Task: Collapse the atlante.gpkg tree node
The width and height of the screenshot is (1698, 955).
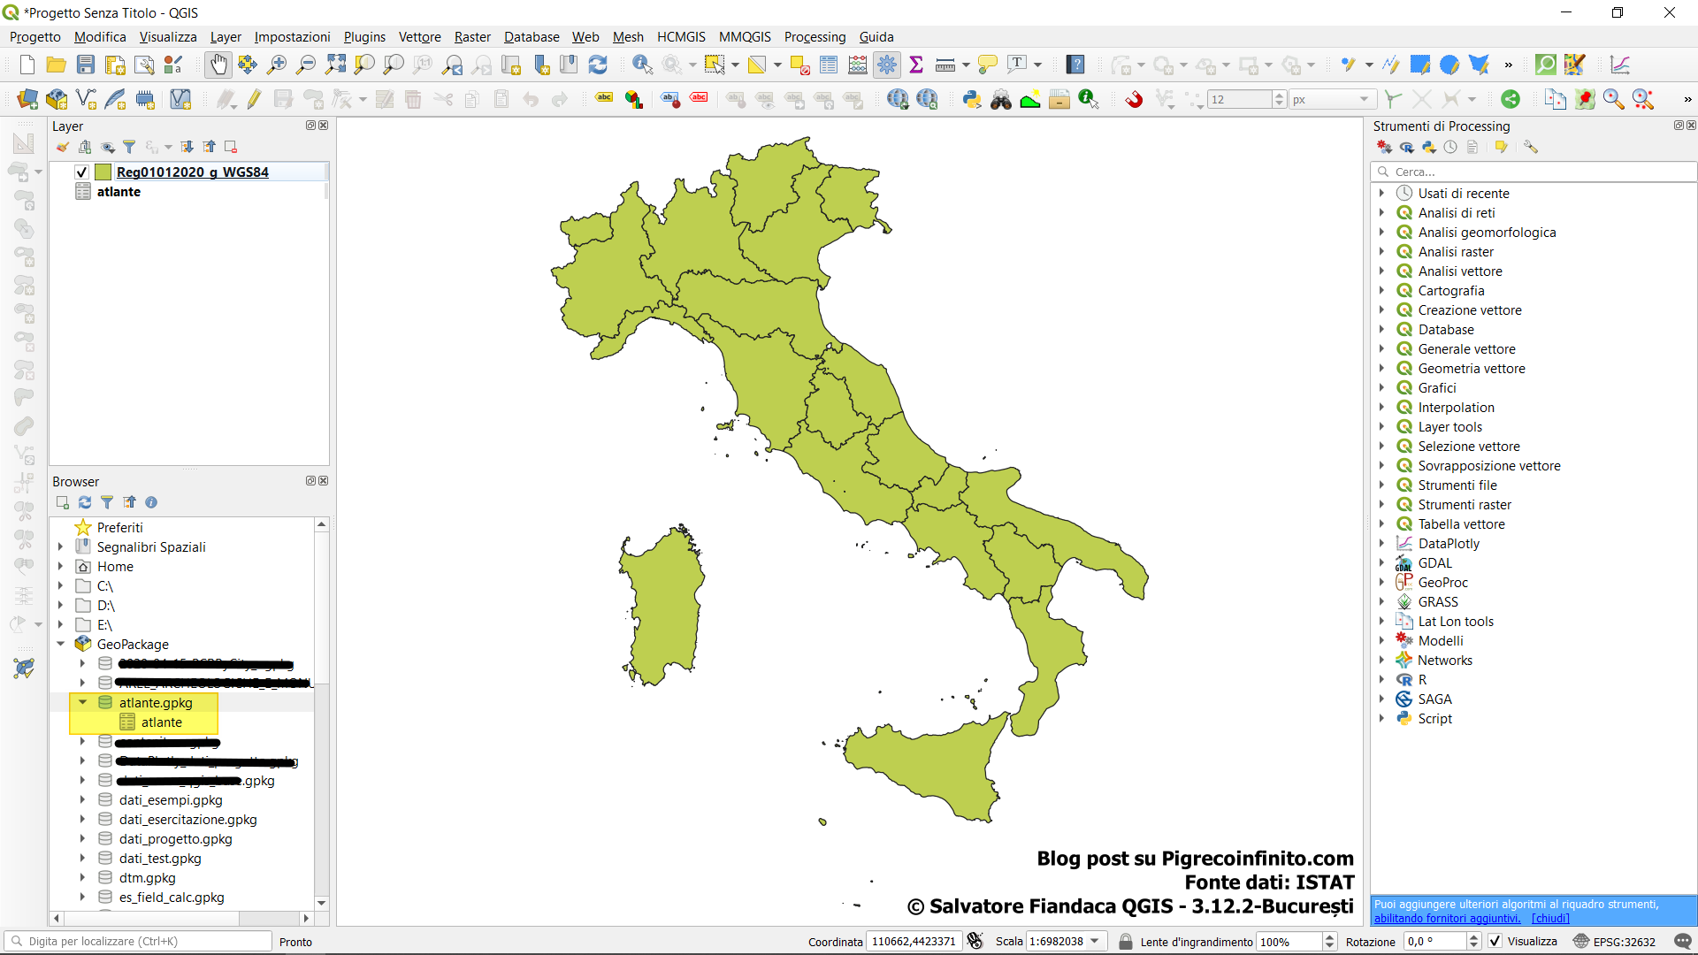Action: point(82,702)
